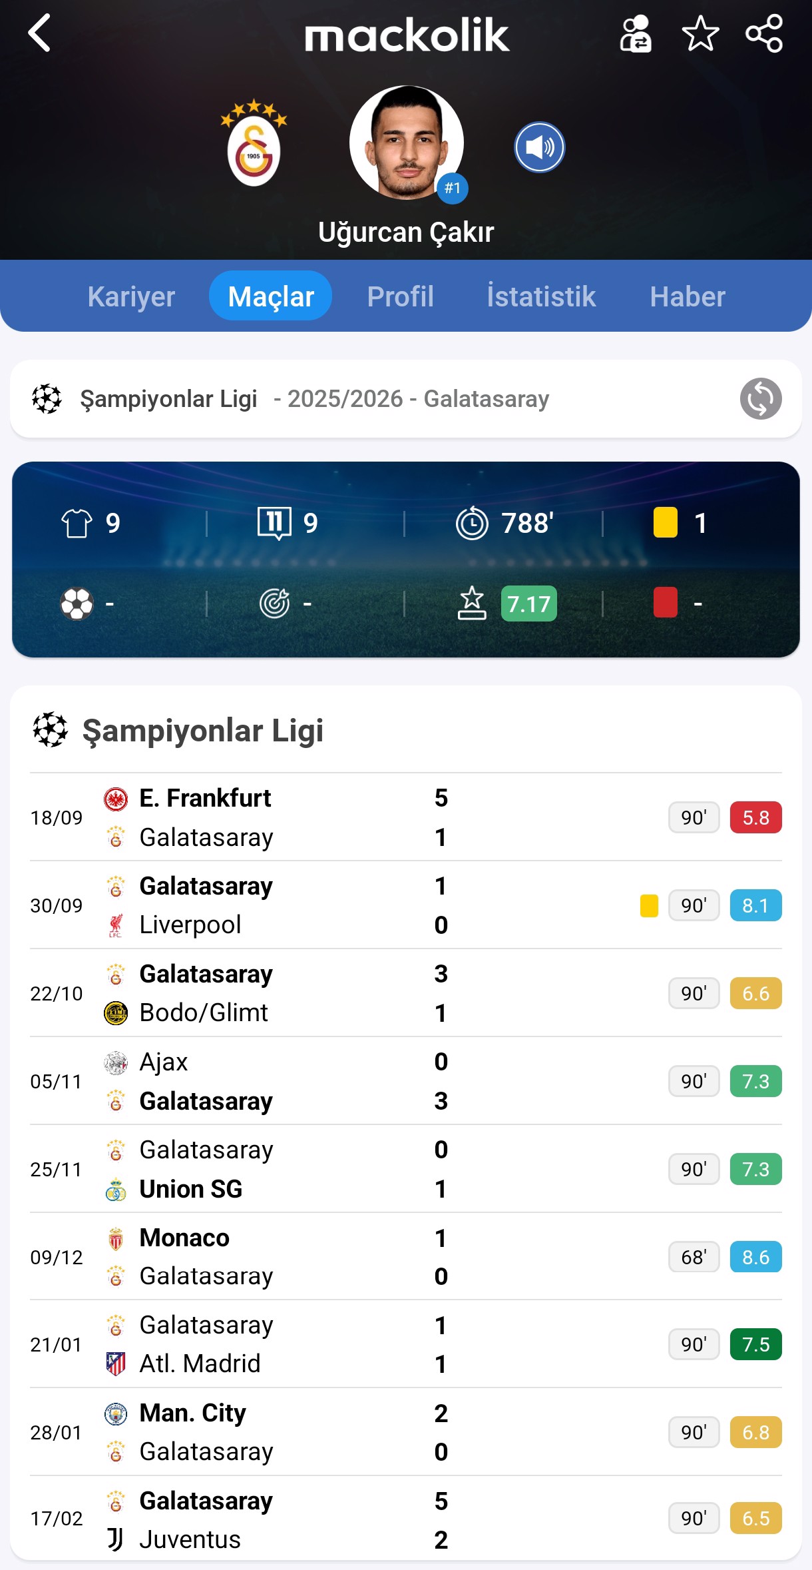Open the Şampiyonlar Ligi season selector
The height and width of the screenshot is (1570, 812).
pos(313,399)
